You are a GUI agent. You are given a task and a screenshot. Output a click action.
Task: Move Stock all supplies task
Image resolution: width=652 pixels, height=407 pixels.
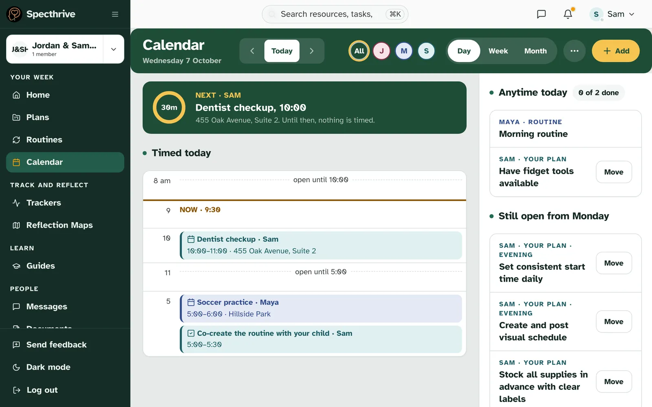(x=614, y=382)
